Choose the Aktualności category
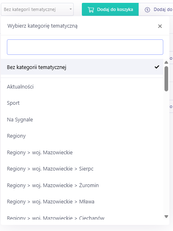 point(82,86)
